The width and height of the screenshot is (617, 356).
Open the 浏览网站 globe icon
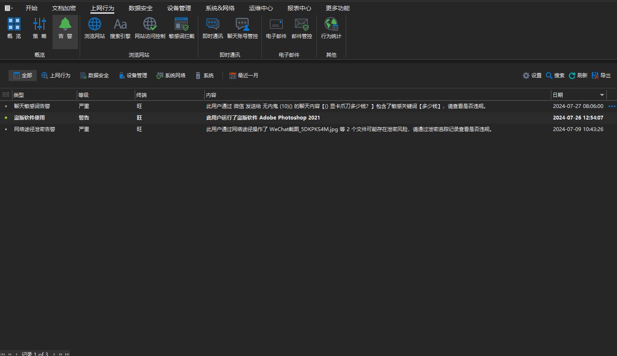pyautogui.click(x=95, y=28)
